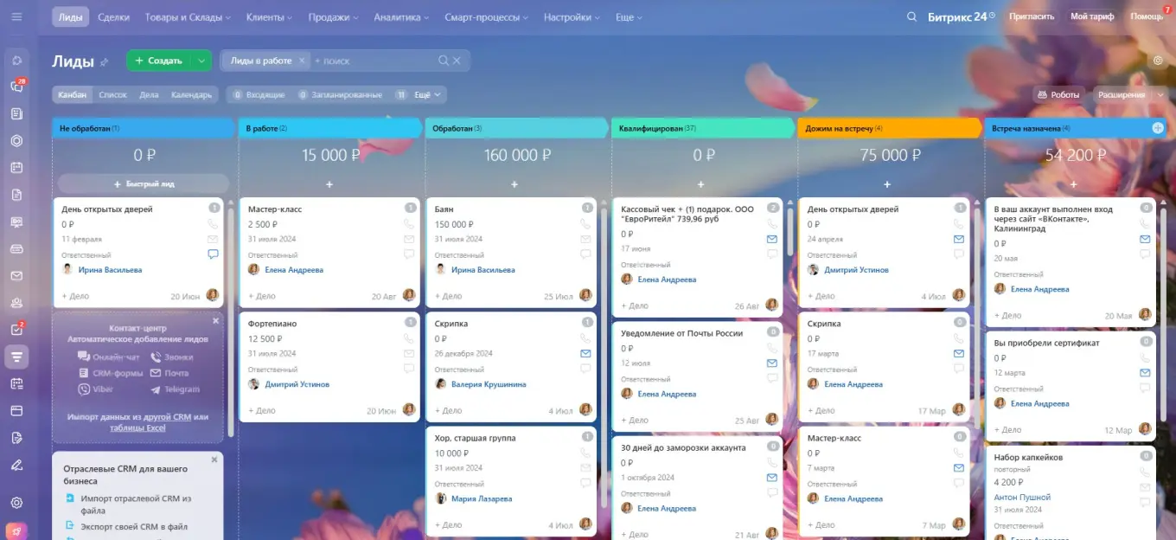The image size is (1176, 540).
Task: Expand the Создать button dropdown arrow
Action: [201, 61]
